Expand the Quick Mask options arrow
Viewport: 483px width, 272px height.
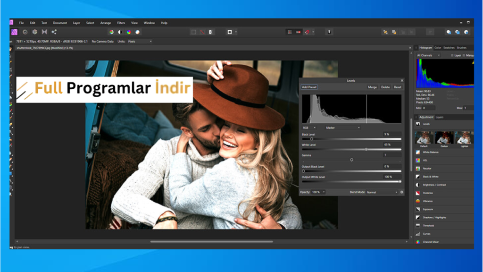click(236, 32)
